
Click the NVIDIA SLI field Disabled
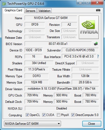tap(62, 108)
